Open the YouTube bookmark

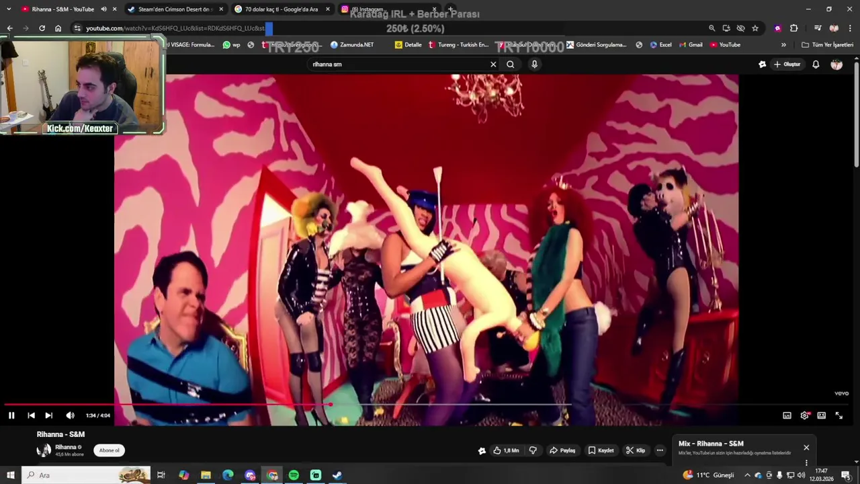725,45
